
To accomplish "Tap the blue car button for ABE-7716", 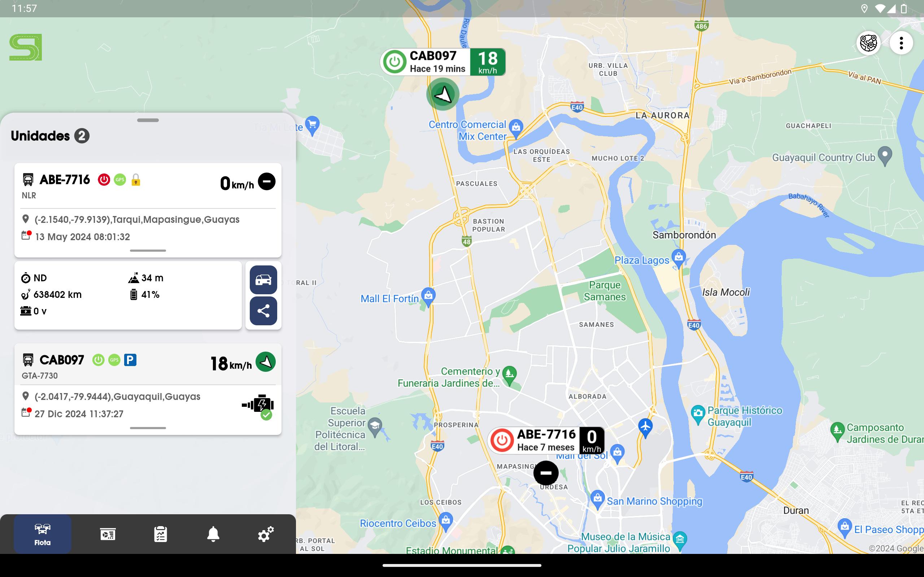I will 263,280.
